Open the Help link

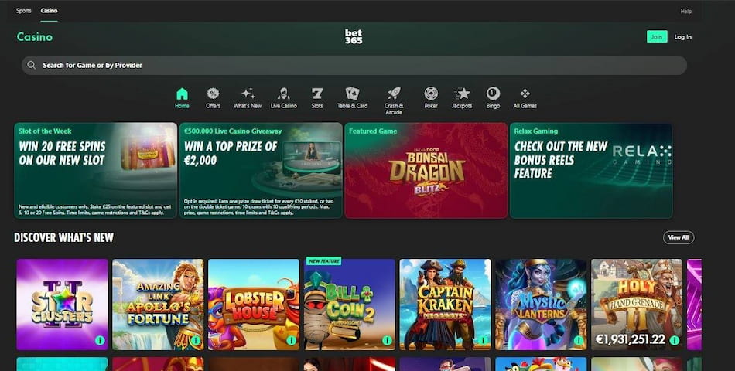685,11
